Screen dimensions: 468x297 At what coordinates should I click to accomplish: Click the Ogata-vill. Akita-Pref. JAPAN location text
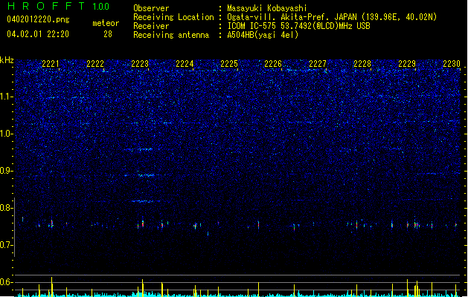click(x=332, y=17)
